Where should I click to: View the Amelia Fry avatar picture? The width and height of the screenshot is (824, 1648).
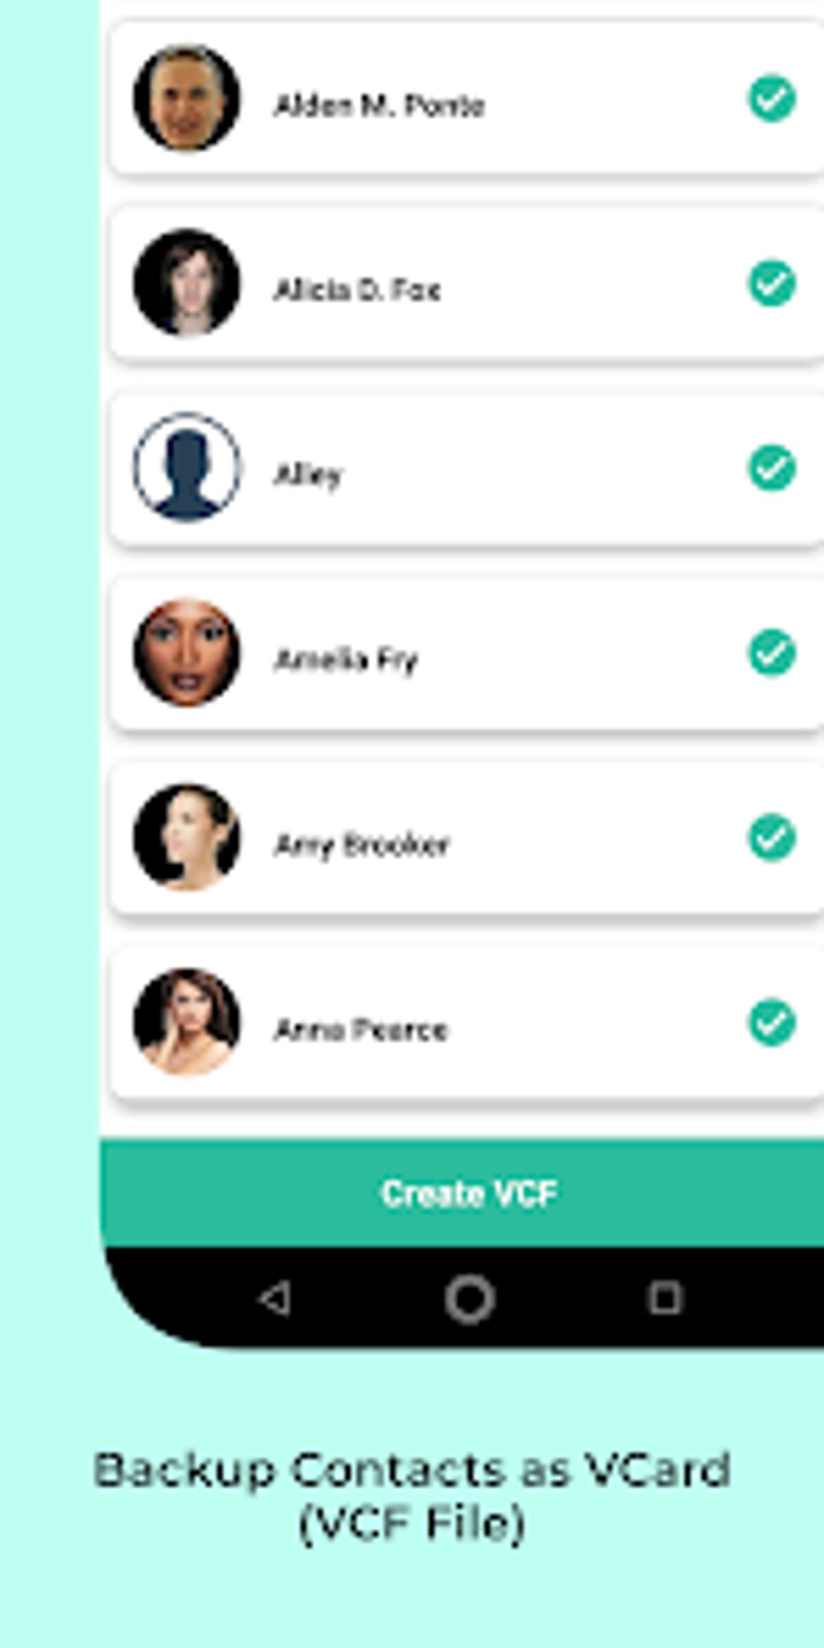187,652
